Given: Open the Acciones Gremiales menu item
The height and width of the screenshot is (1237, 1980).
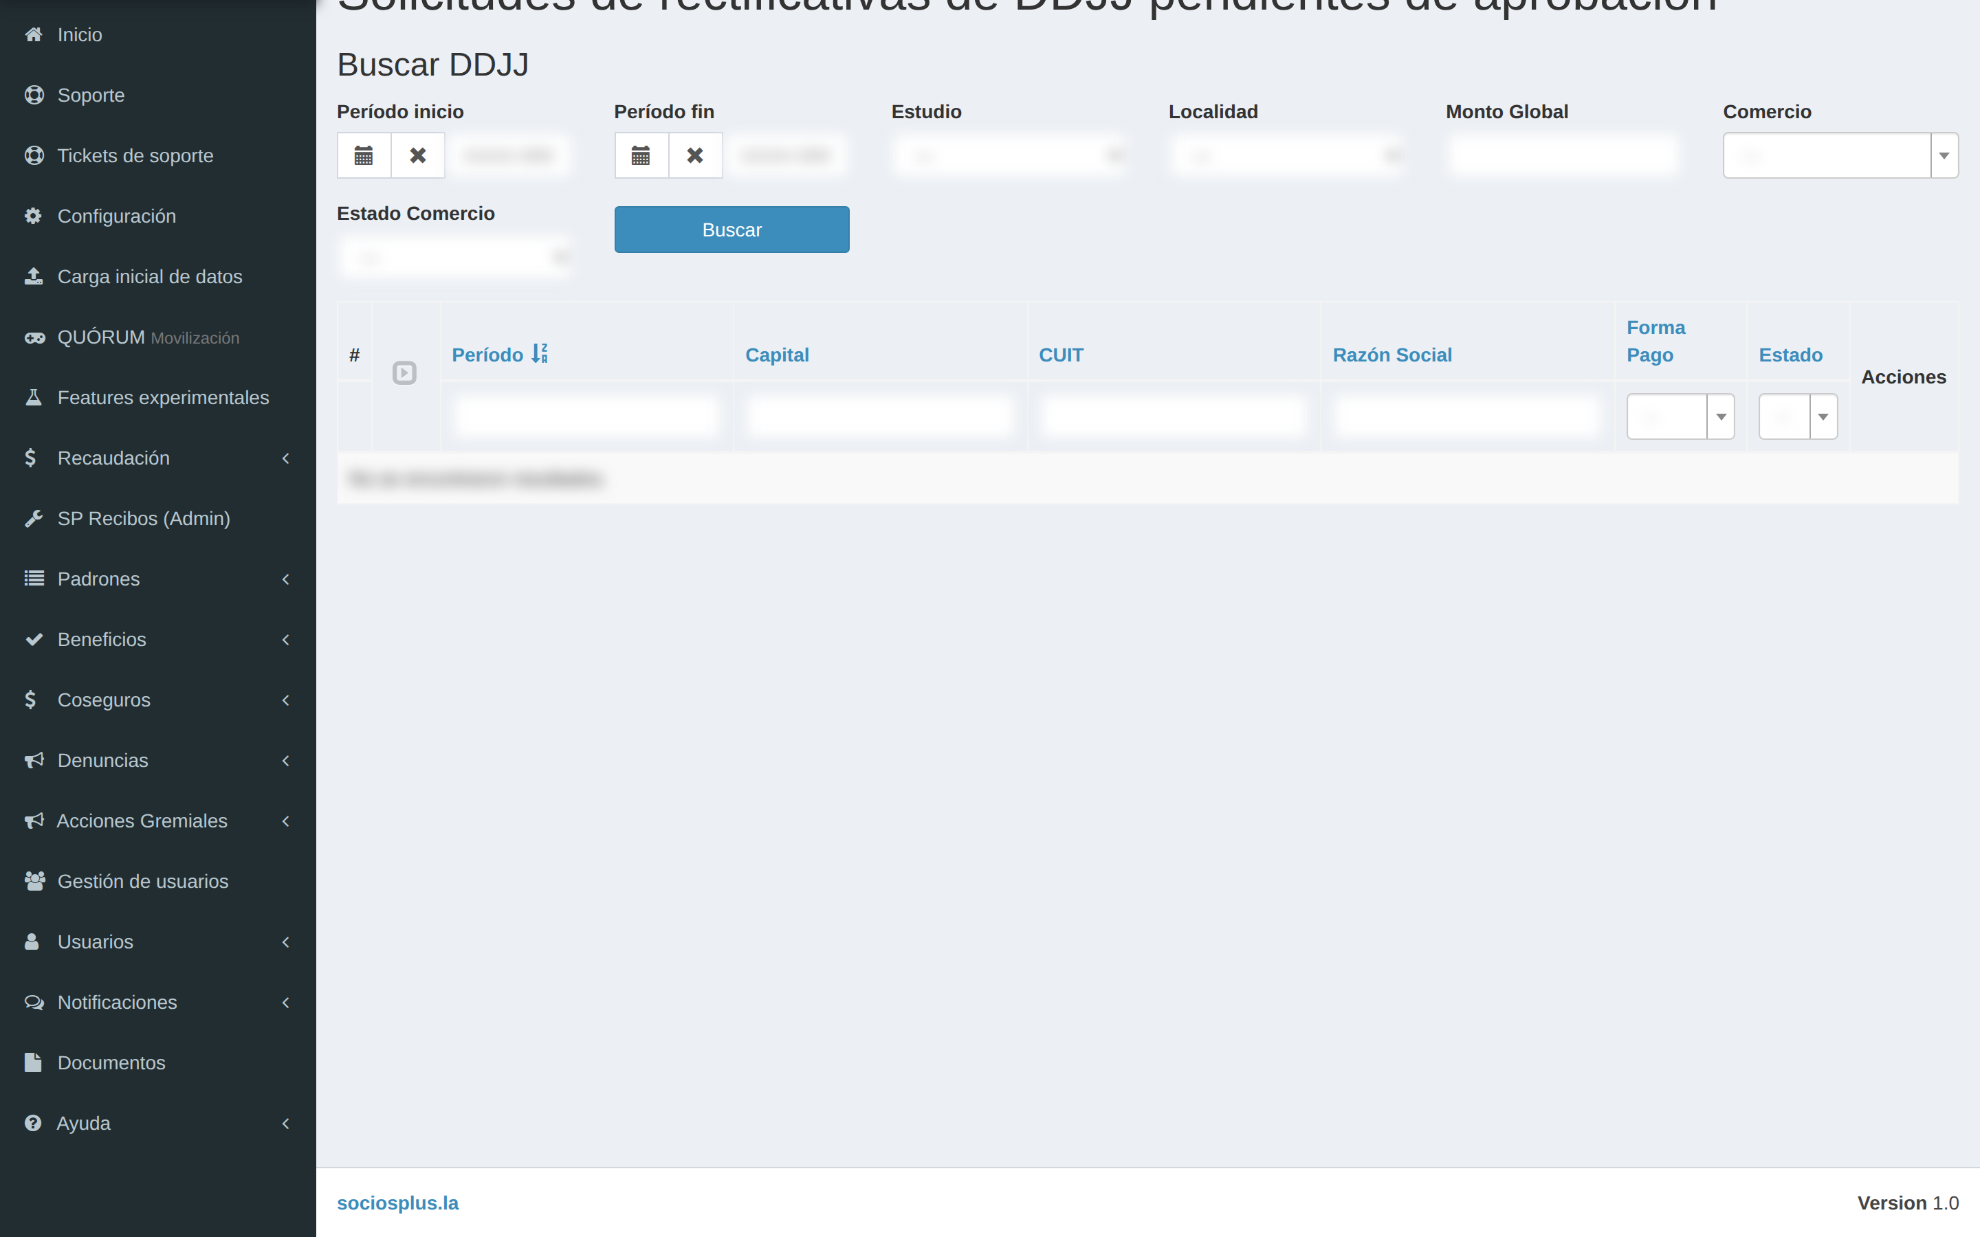Looking at the screenshot, I should [158, 821].
